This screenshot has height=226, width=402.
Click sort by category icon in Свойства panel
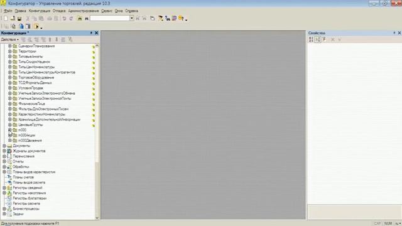318,40
